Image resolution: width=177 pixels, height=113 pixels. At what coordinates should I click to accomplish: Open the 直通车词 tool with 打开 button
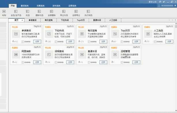tap(103, 62)
